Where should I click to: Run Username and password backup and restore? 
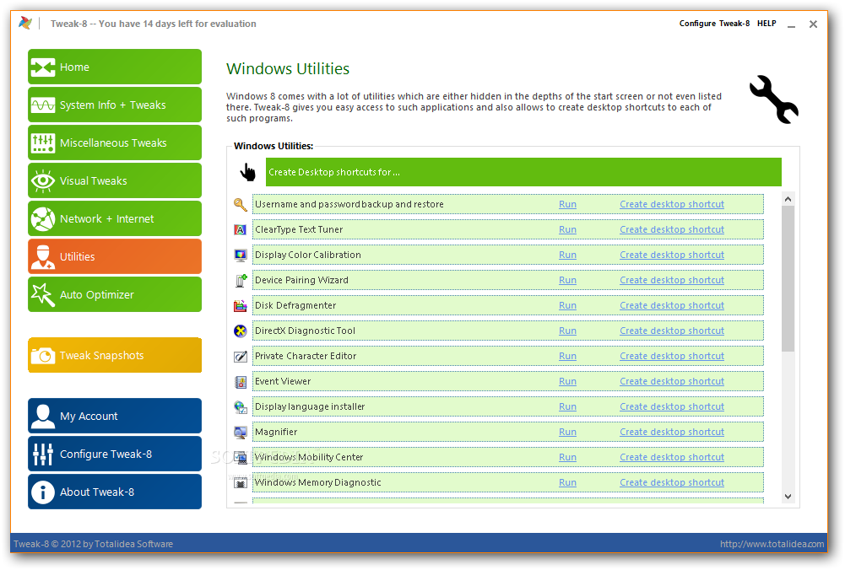click(x=567, y=205)
